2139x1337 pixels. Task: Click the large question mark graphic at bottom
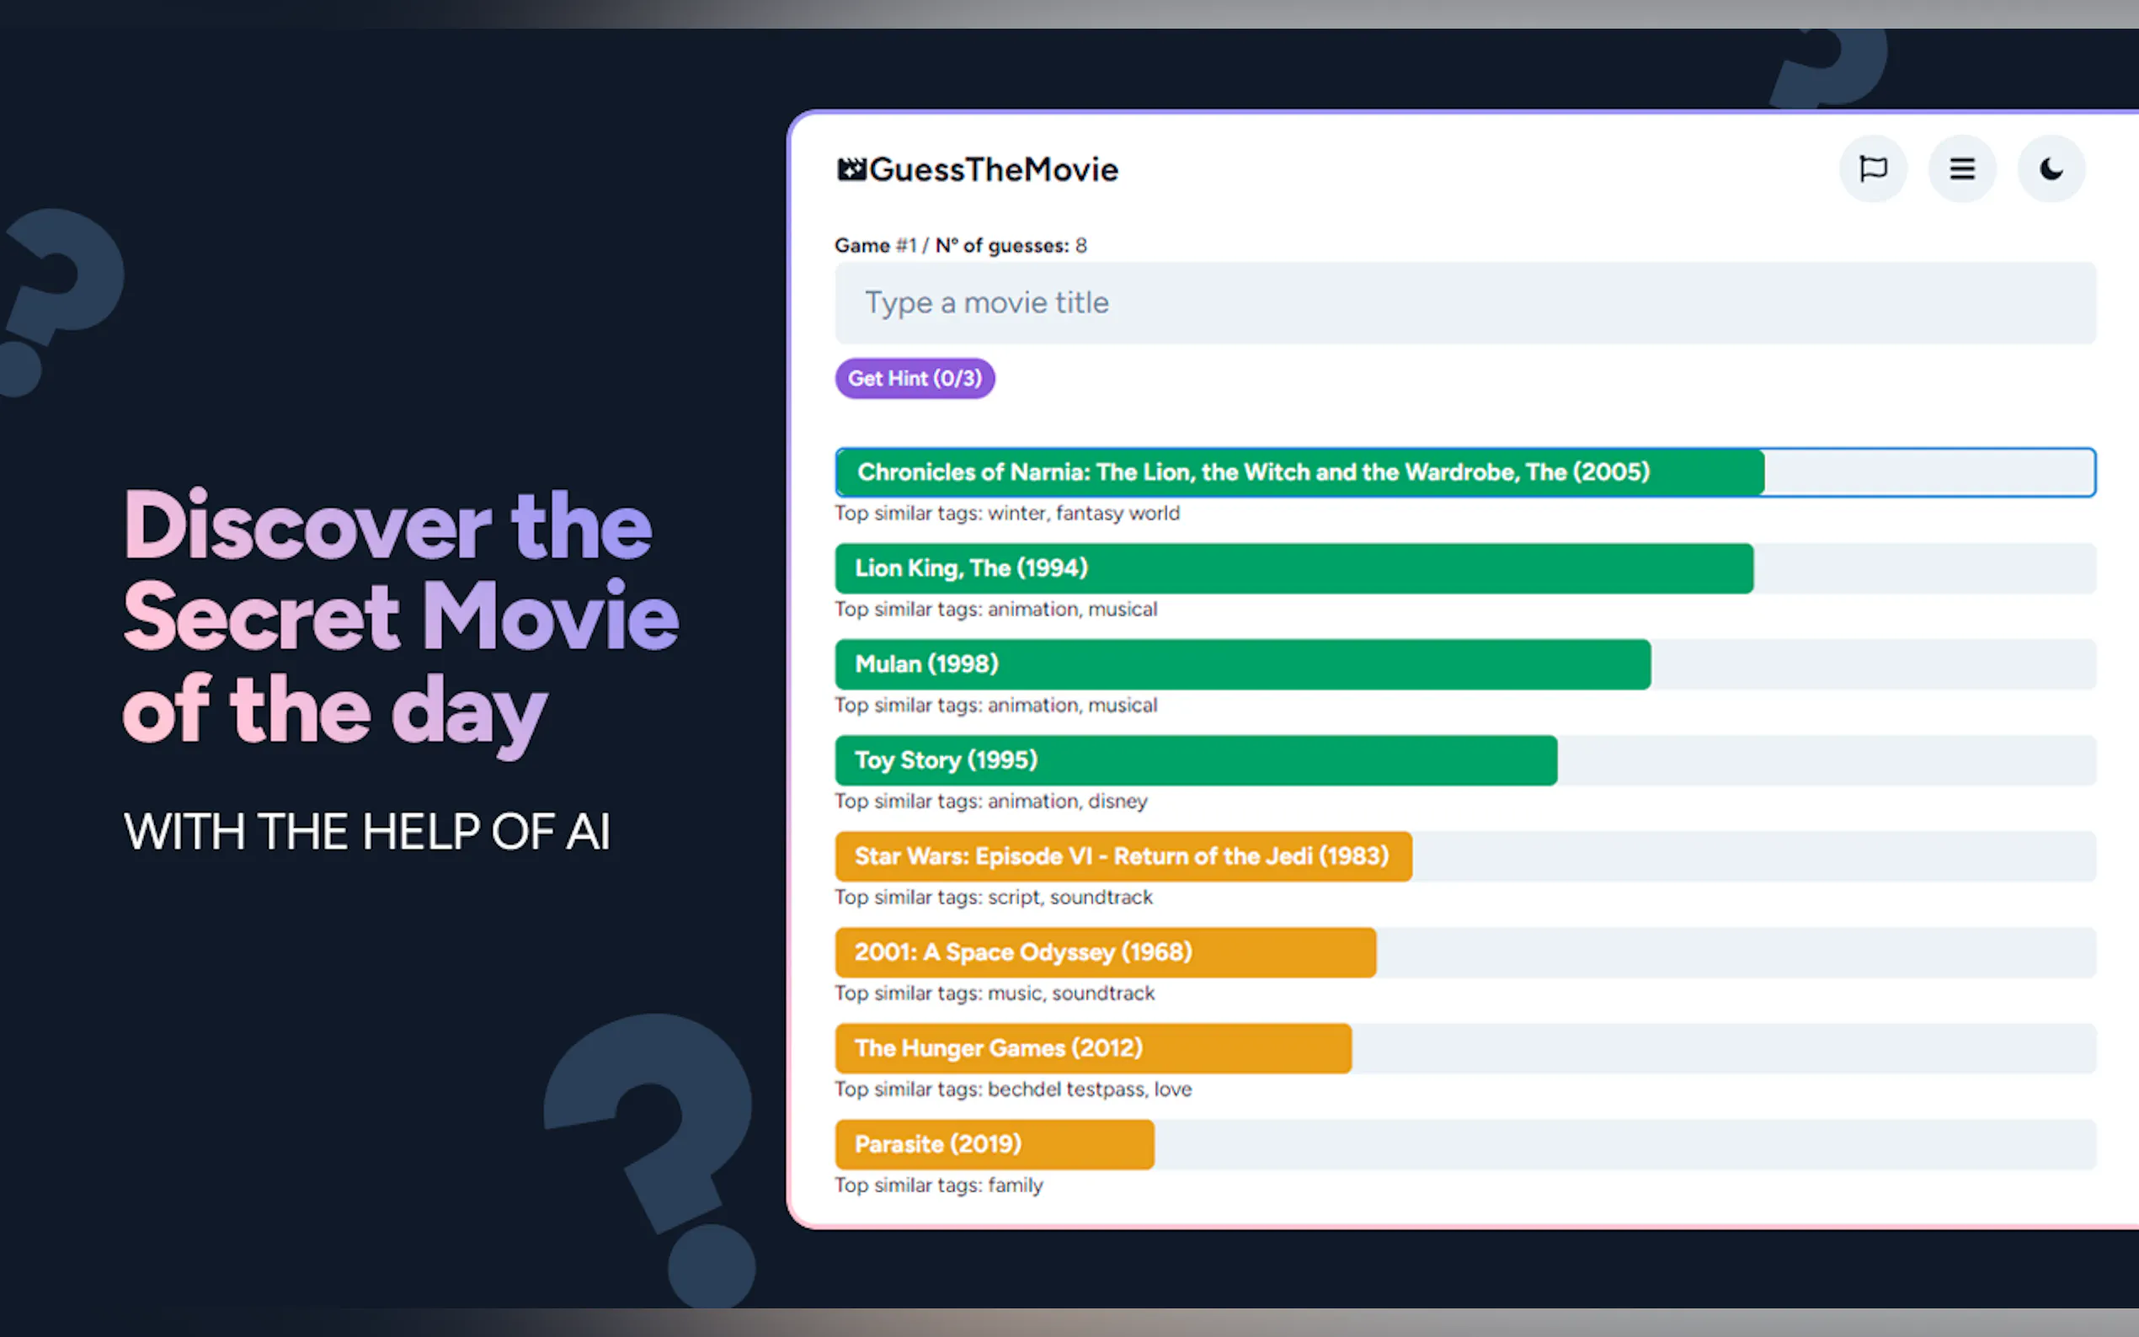[x=652, y=1159]
